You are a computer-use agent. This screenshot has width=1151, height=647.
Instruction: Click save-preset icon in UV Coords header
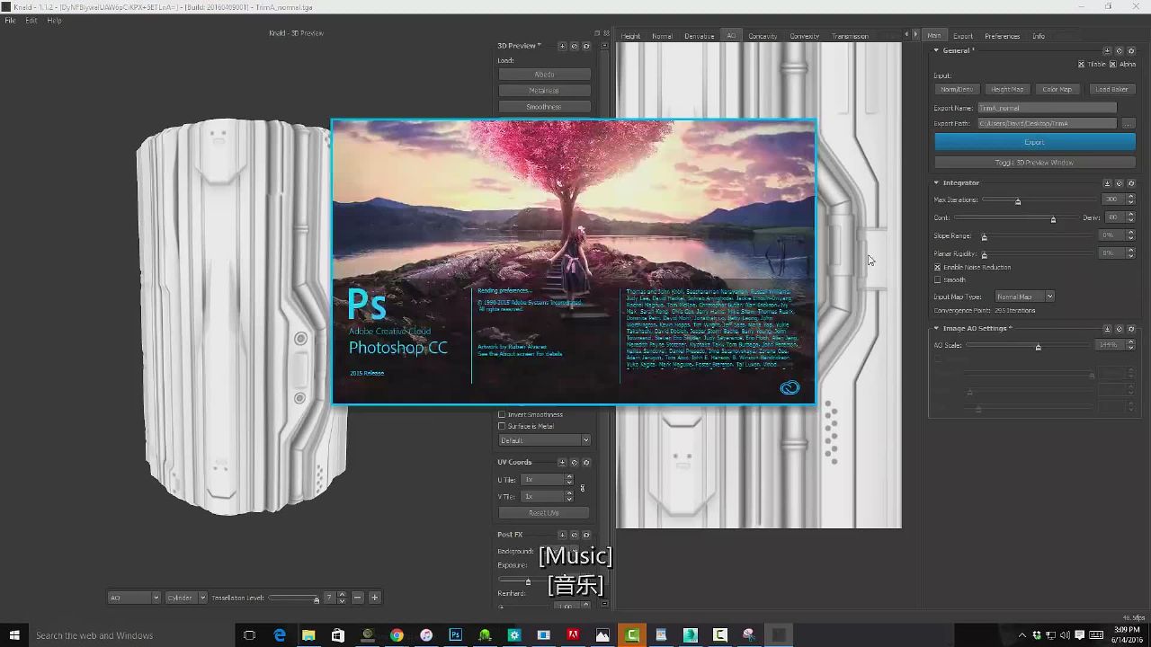pos(562,462)
